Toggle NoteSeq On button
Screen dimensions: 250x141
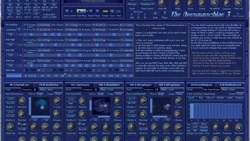point(147,4)
